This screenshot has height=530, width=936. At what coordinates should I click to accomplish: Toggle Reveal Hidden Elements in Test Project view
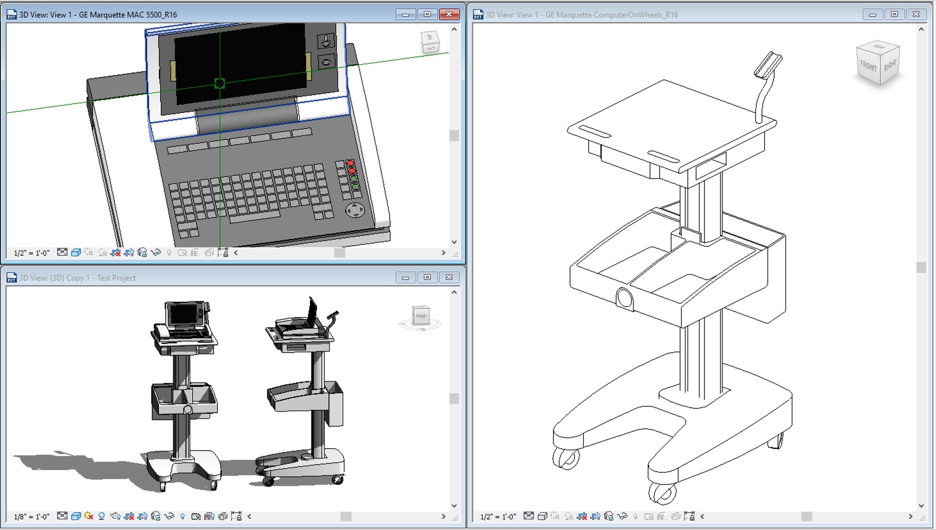(182, 516)
